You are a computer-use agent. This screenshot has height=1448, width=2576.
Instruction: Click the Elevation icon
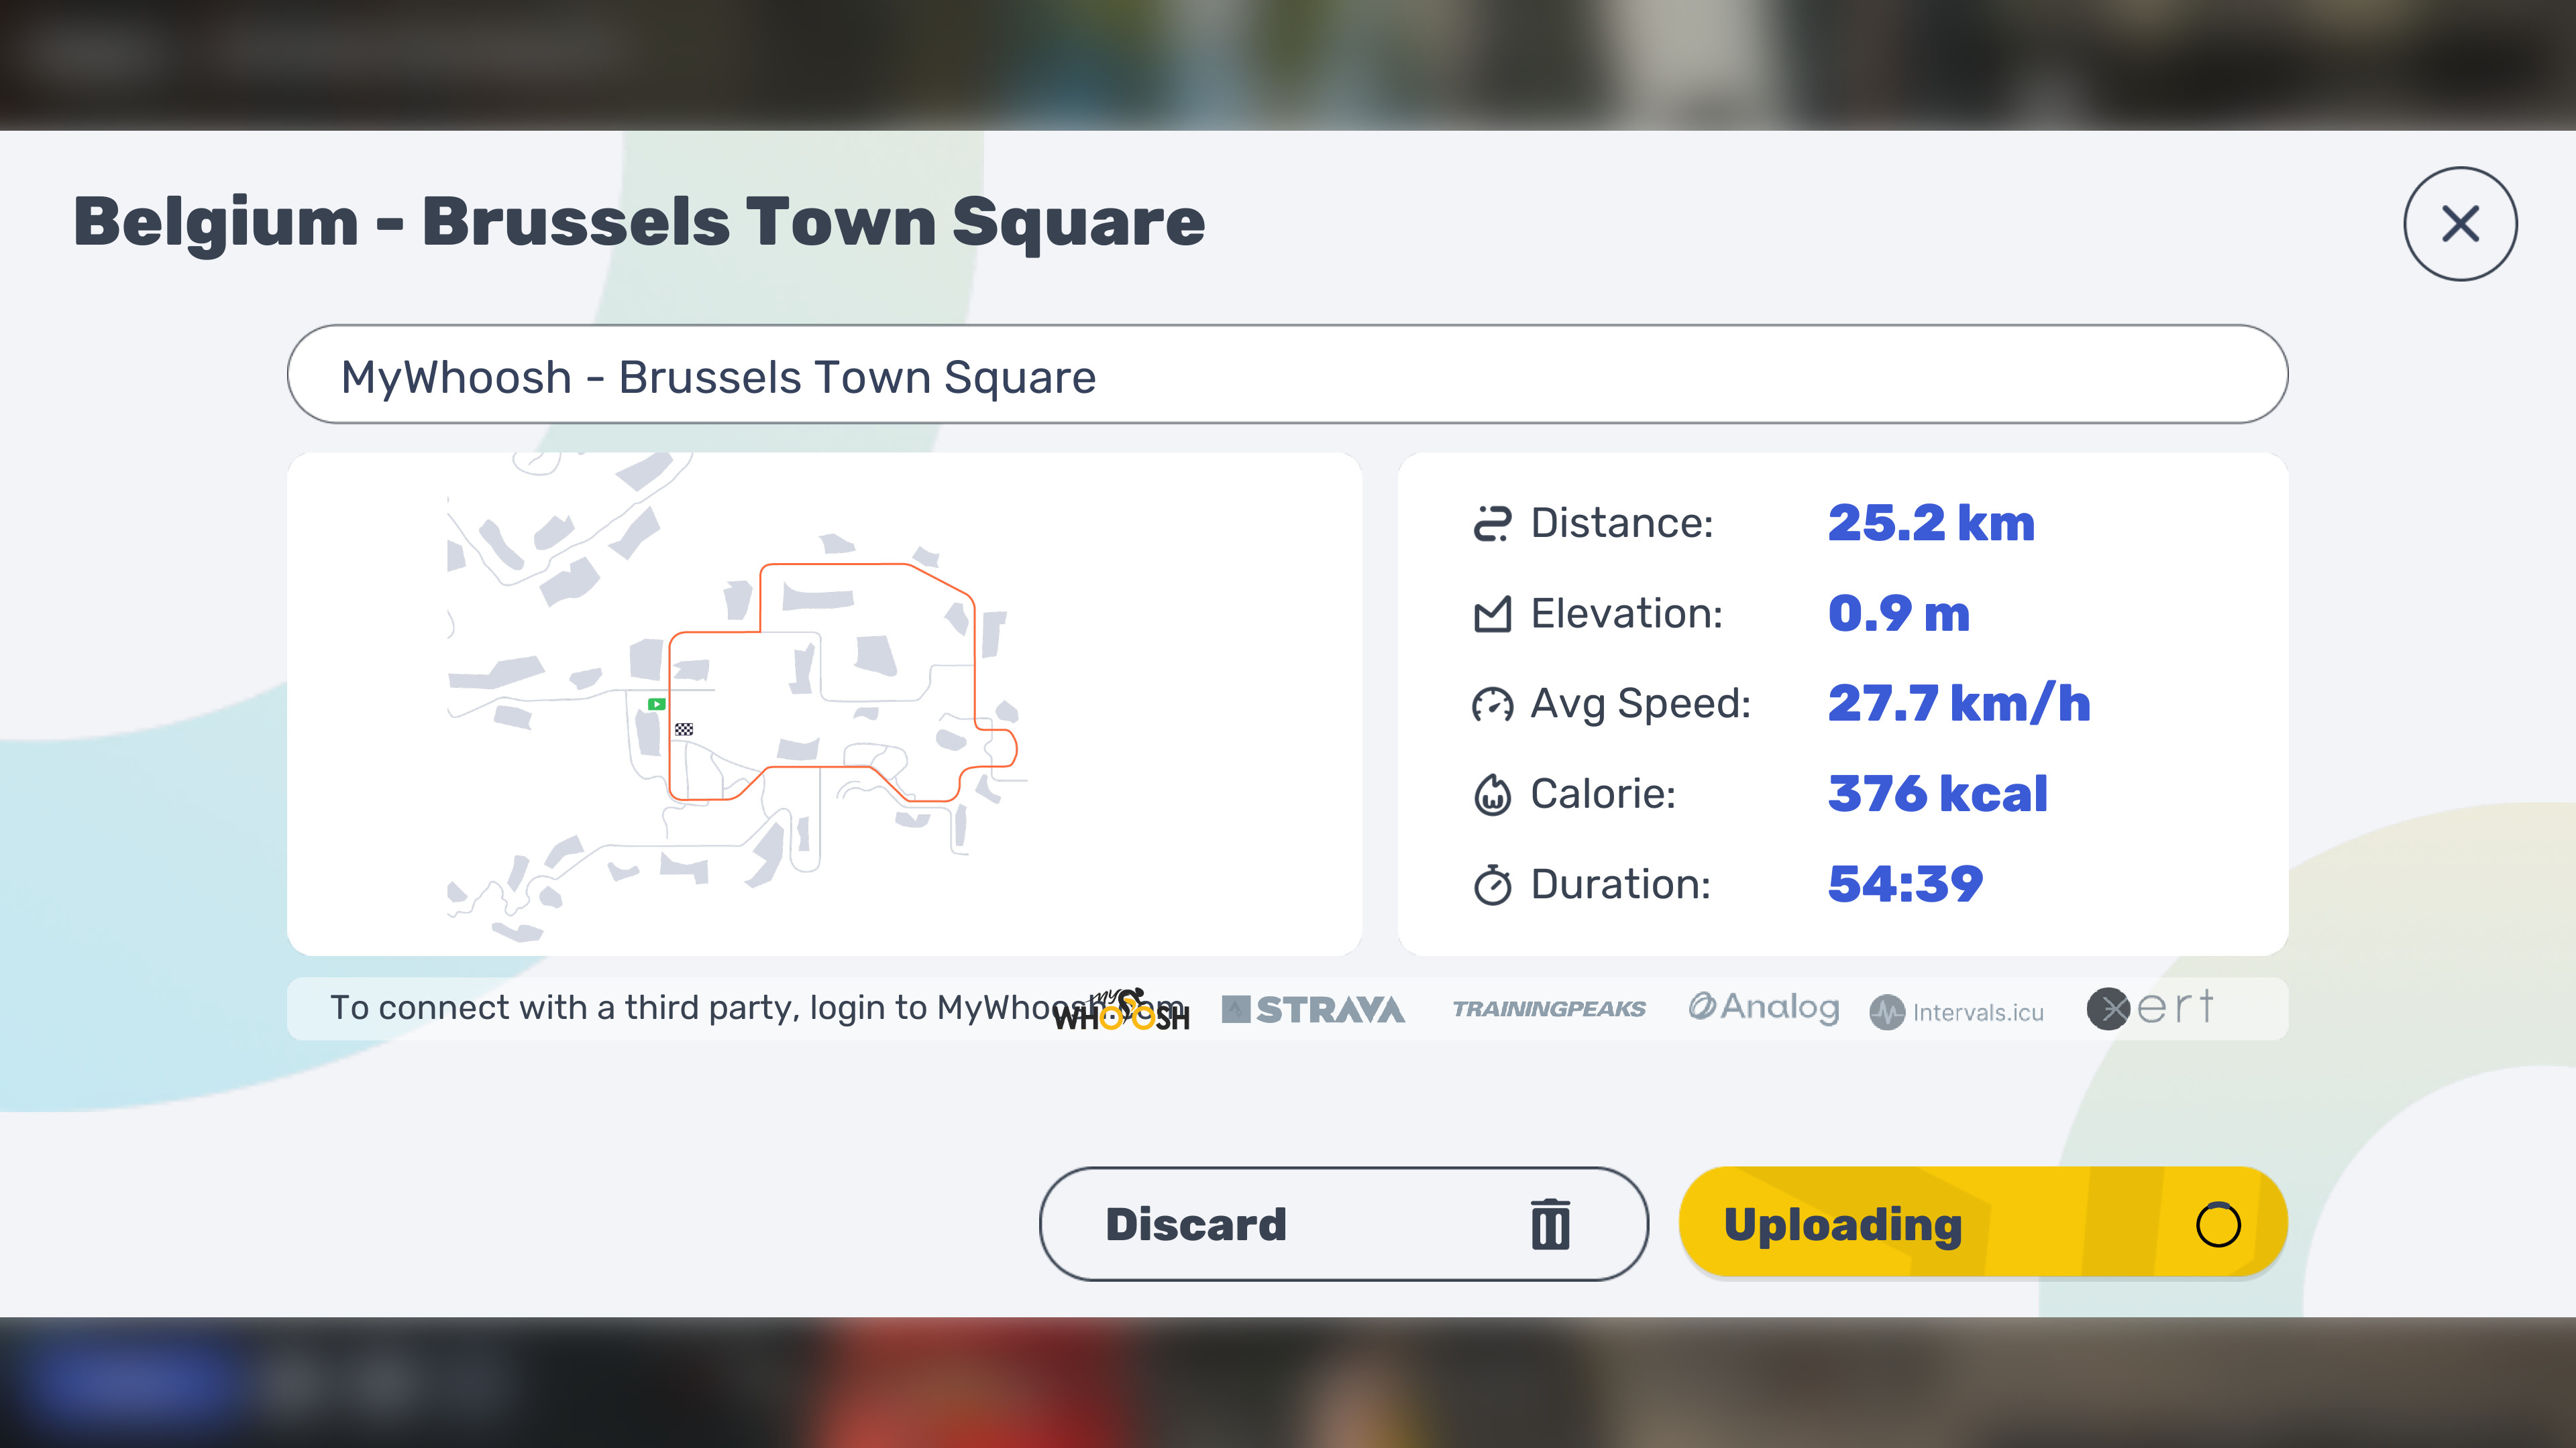tap(1492, 613)
